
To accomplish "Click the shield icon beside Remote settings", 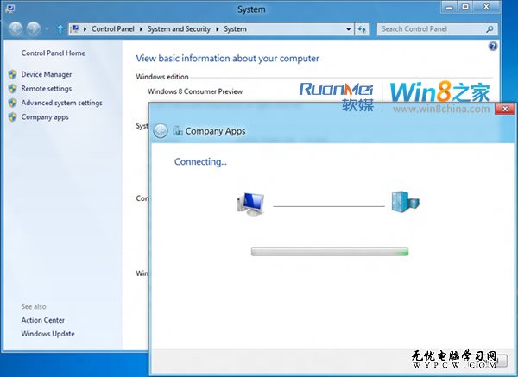I will tap(13, 89).
